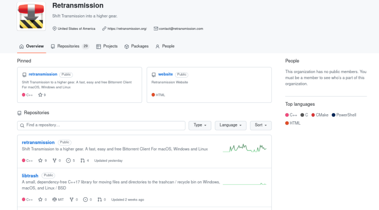Click the repository count badge 29

86,46
